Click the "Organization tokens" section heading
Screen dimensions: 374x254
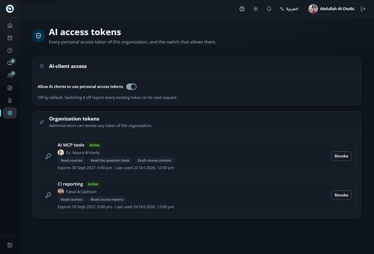[74, 119]
